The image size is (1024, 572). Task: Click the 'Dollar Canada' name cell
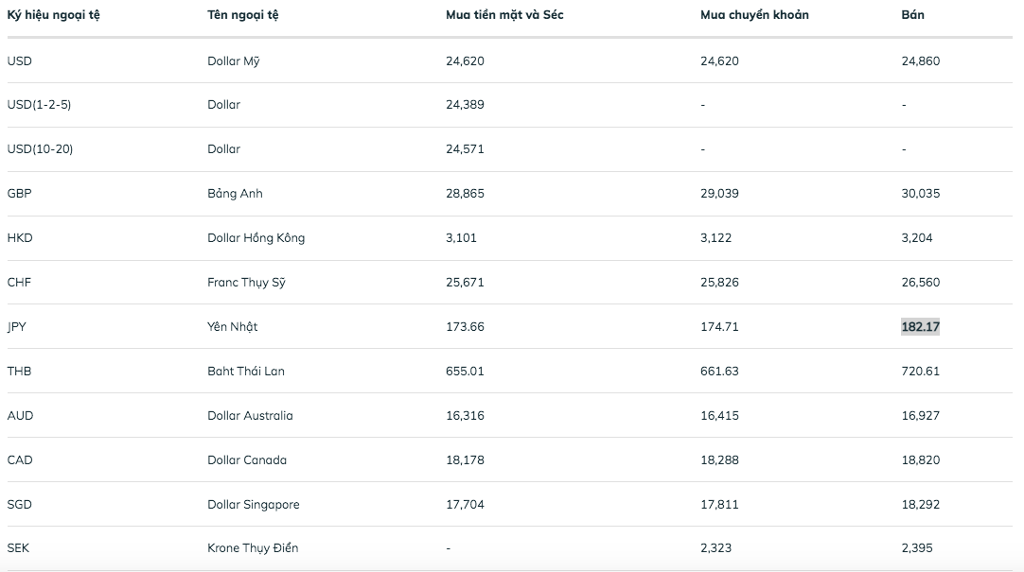[x=247, y=460]
